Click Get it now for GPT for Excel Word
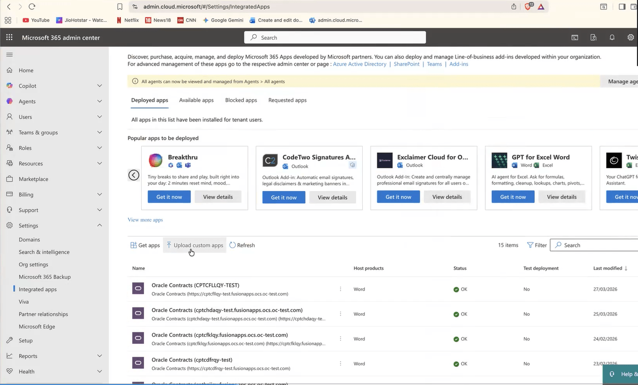The height and width of the screenshot is (385, 638). click(513, 197)
